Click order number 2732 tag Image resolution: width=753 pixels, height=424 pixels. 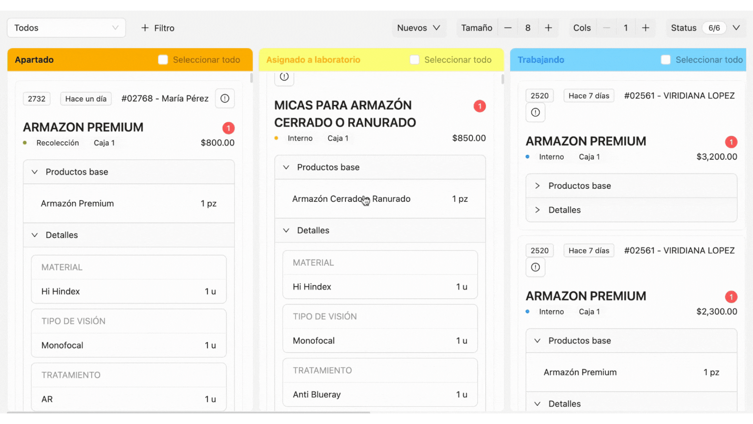pos(36,99)
